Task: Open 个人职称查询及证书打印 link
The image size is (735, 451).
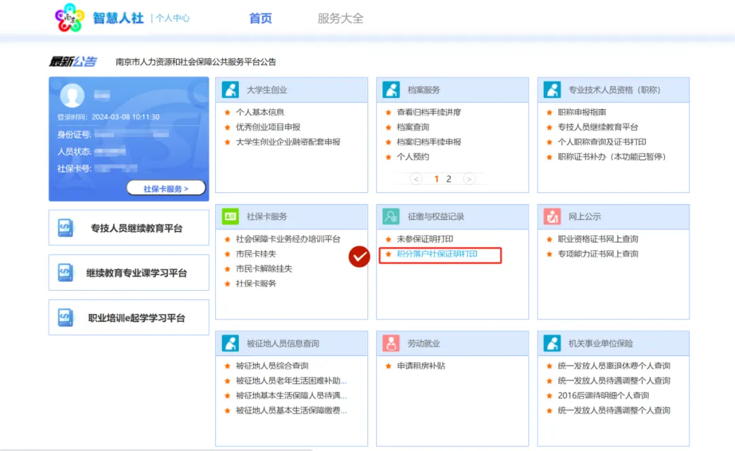Action: tap(602, 142)
